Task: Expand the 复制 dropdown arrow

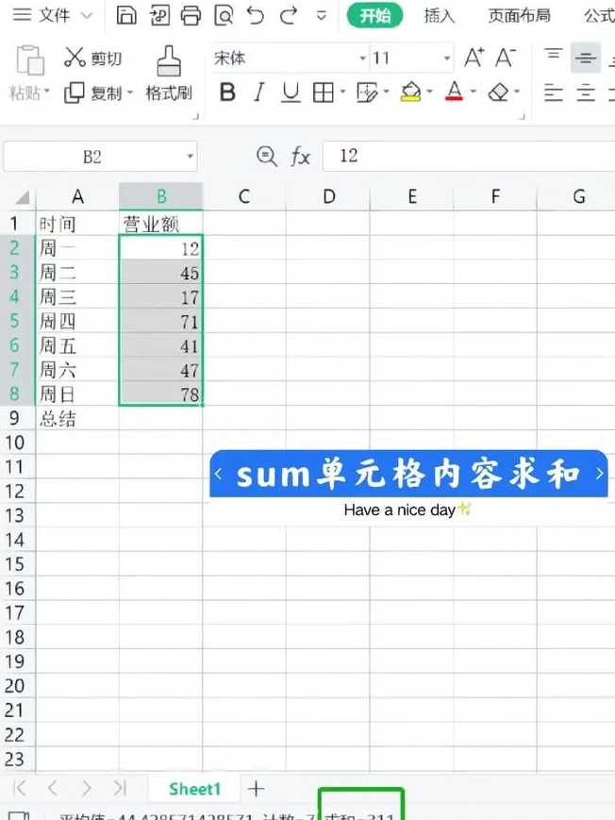Action: coord(129,92)
